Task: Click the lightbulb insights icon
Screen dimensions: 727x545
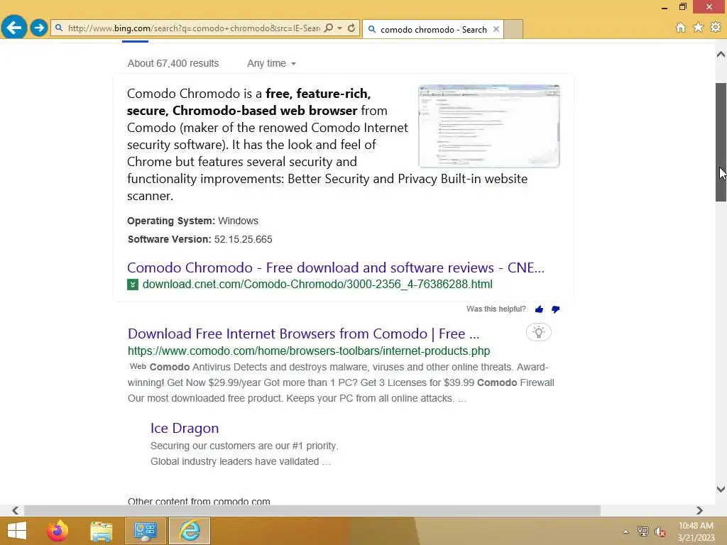Action: point(538,332)
